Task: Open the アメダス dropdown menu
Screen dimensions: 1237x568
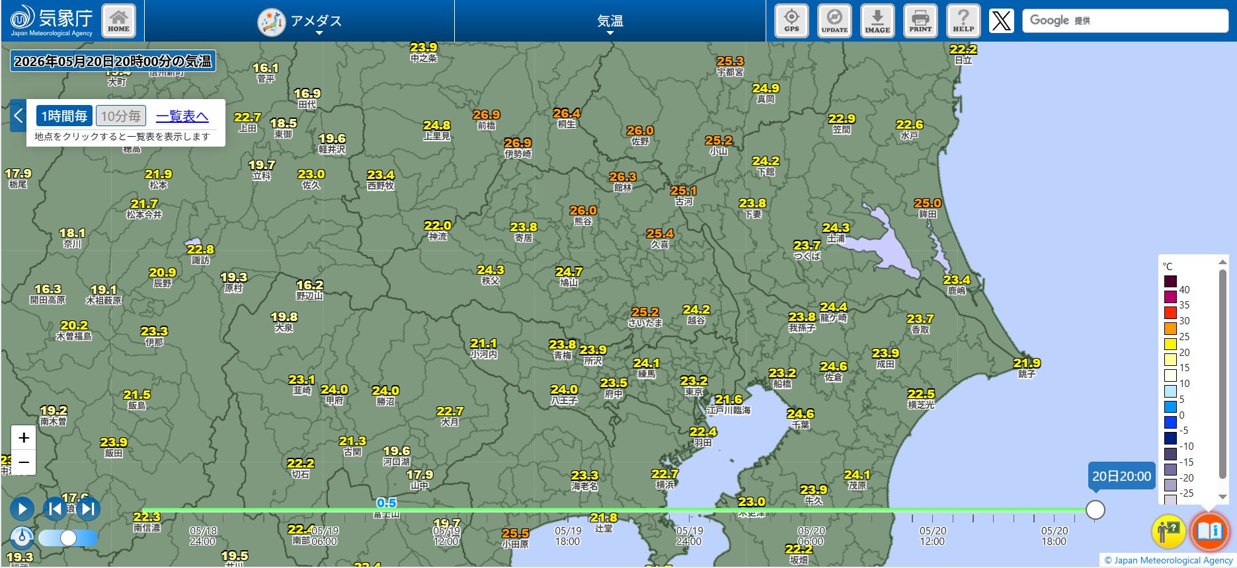Action: [299, 21]
